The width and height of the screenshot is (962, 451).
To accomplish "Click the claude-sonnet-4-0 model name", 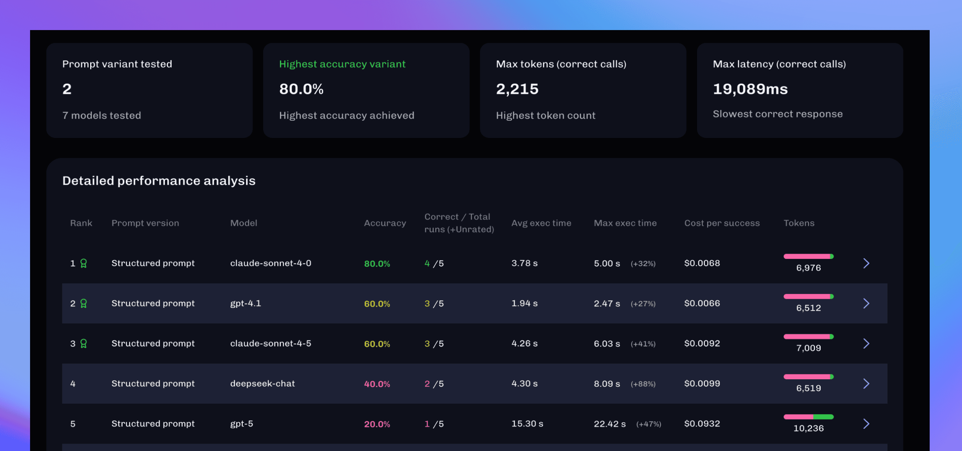I will (271, 263).
